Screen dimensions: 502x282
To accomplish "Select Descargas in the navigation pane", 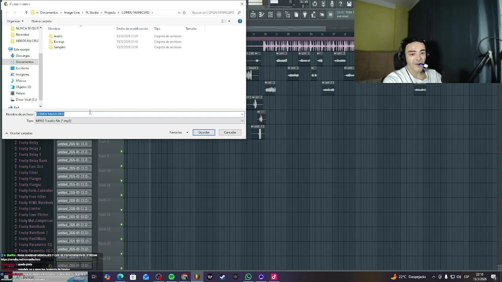I will (23, 56).
